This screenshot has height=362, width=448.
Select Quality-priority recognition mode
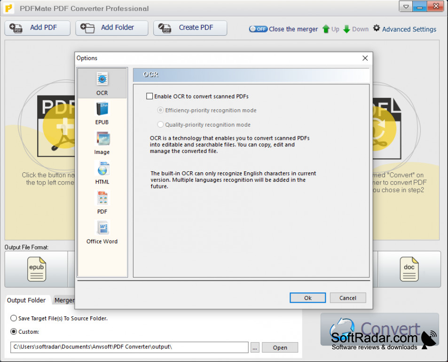point(161,124)
